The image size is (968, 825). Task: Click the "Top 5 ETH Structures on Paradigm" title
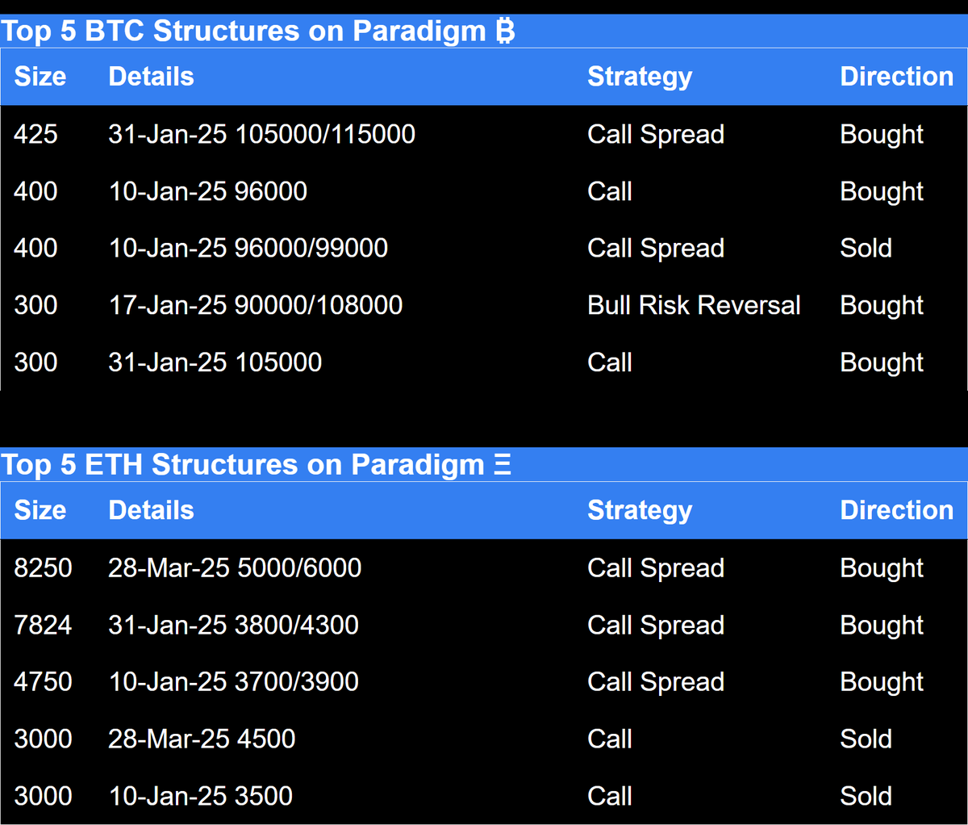[x=256, y=465]
